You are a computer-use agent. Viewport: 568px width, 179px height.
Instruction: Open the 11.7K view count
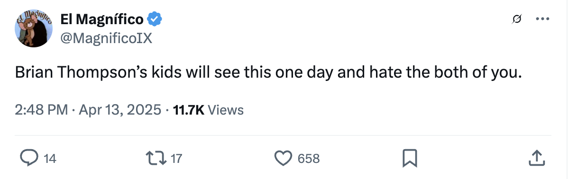point(189,109)
